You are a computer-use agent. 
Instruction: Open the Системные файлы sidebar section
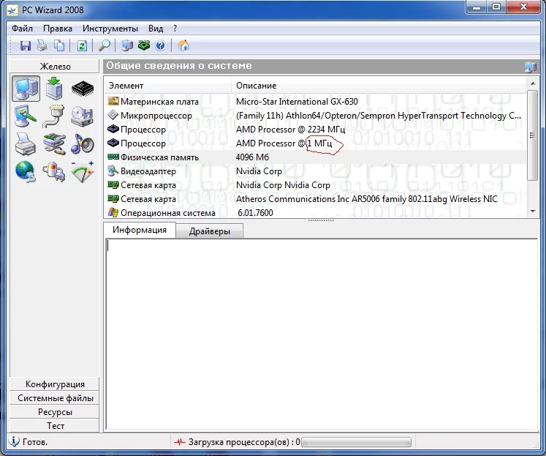pyautogui.click(x=55, y=398)
